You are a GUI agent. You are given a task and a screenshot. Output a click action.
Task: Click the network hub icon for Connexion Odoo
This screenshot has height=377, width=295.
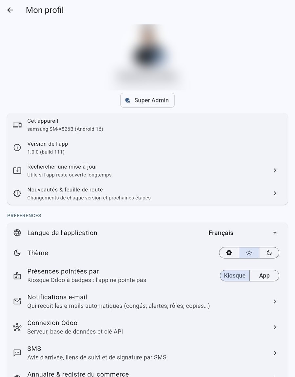tap(17, 327)
